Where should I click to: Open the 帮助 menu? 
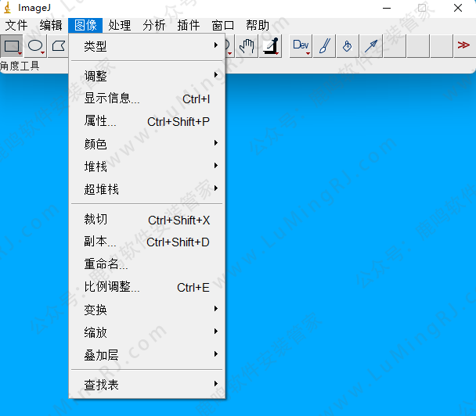tap(258, 25)
